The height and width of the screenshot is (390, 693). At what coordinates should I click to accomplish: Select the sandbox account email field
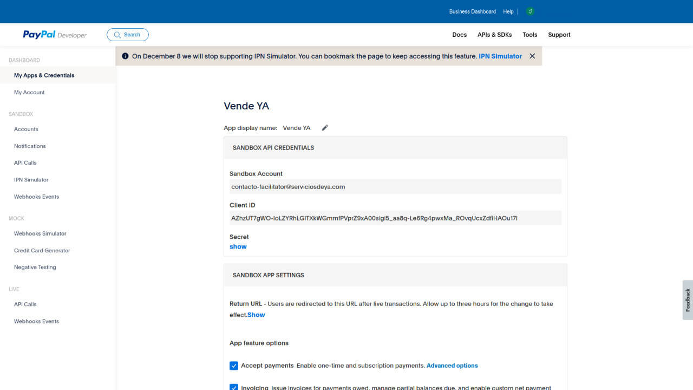coord(395,187)
